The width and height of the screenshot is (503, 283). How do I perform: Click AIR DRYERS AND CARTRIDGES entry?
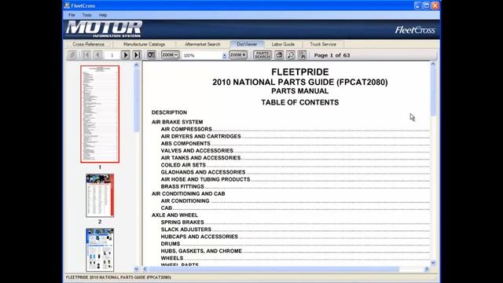(201, 136)
